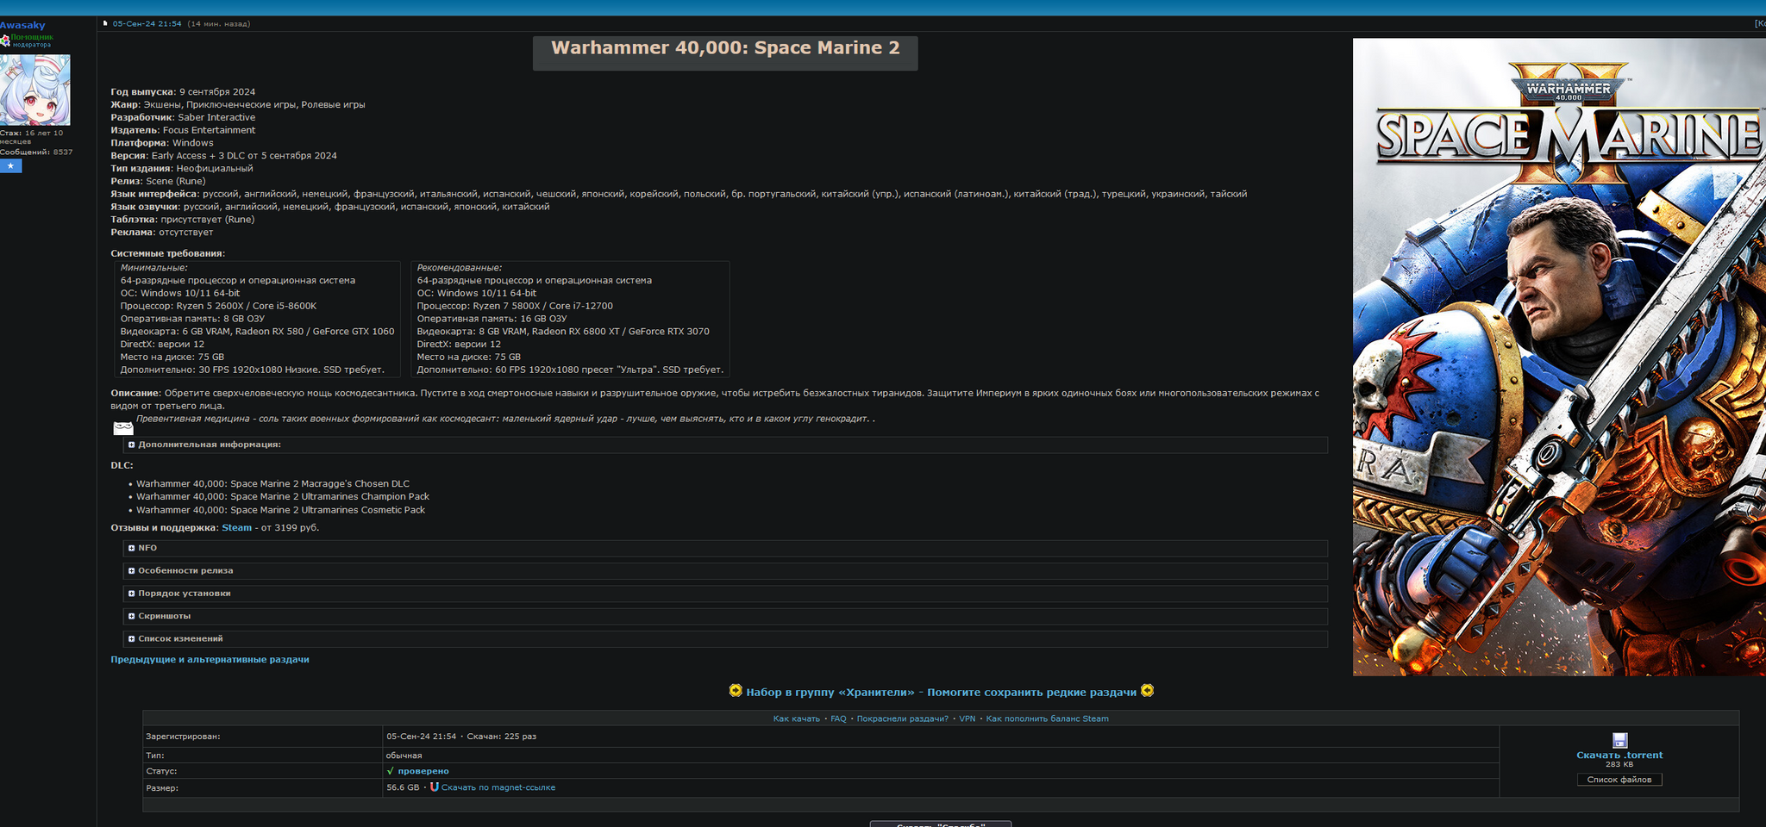Click the Ultramarines Cosmetic Pack list item
The width and height of the screenshot is (1766, 827).
(281, 510)
